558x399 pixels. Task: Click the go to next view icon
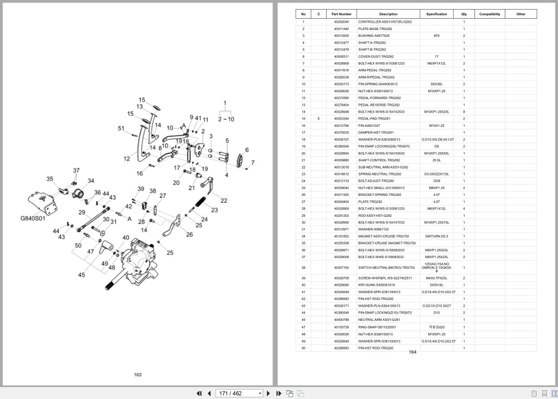(x=300, y=394)
